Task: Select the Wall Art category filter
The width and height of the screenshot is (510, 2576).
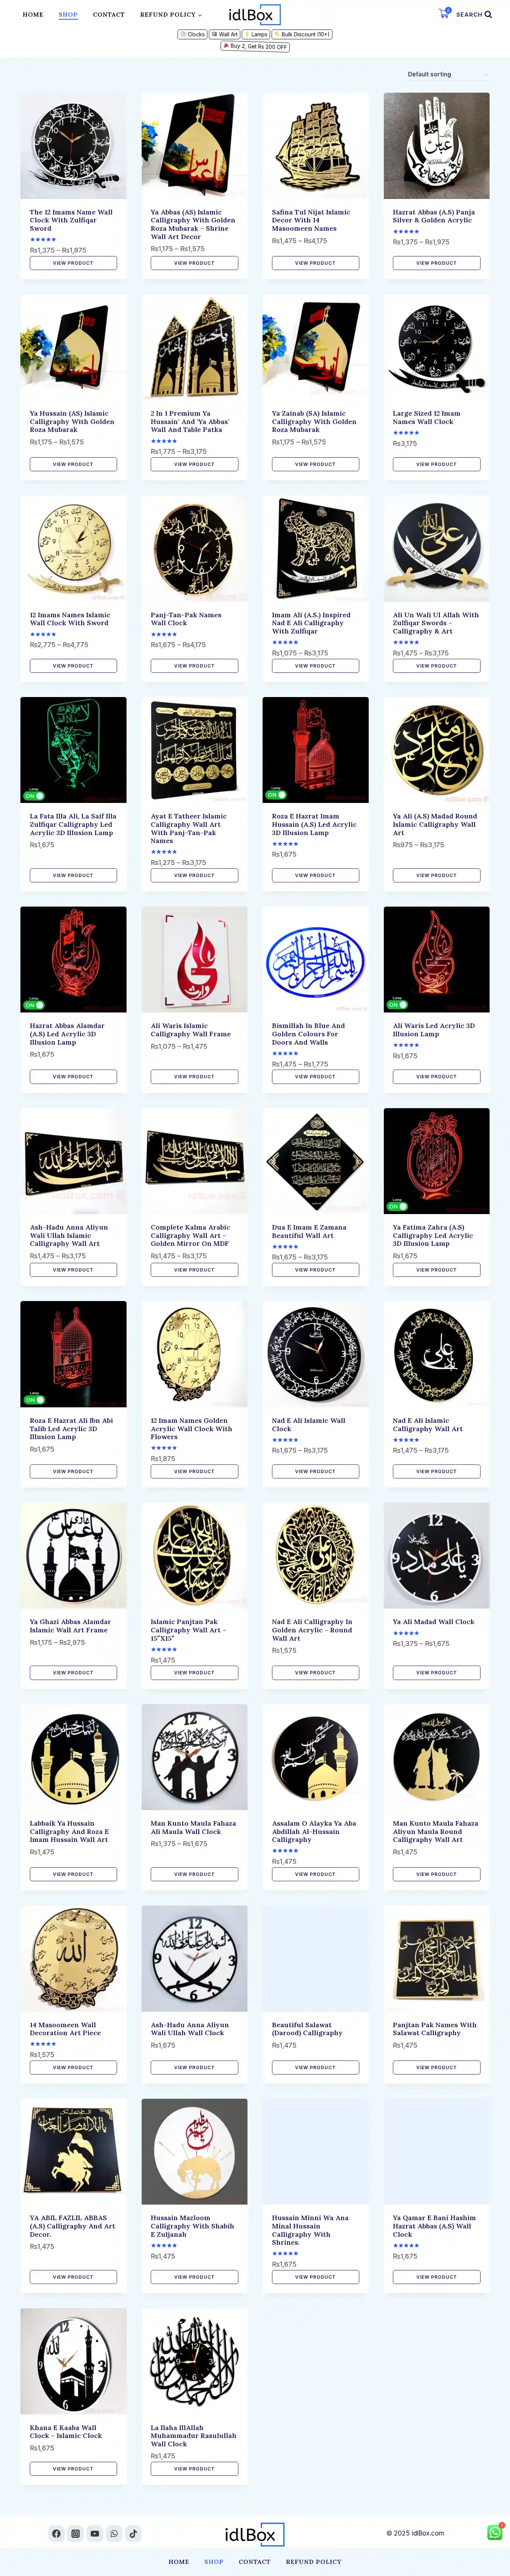Action: click(x=224, y=34)
